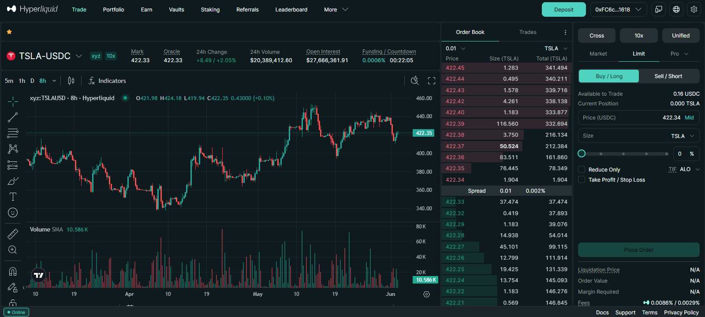The height and width of the screenshot is (317, 705).
Task: Enable Take Profit / Stop Loss checkbox
Action: coord(582,179)
